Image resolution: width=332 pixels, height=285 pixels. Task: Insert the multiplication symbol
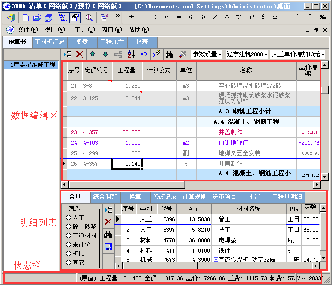tap(144, 17)
